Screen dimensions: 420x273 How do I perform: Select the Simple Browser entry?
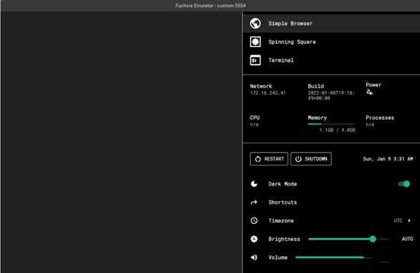[x=331, y=23]
